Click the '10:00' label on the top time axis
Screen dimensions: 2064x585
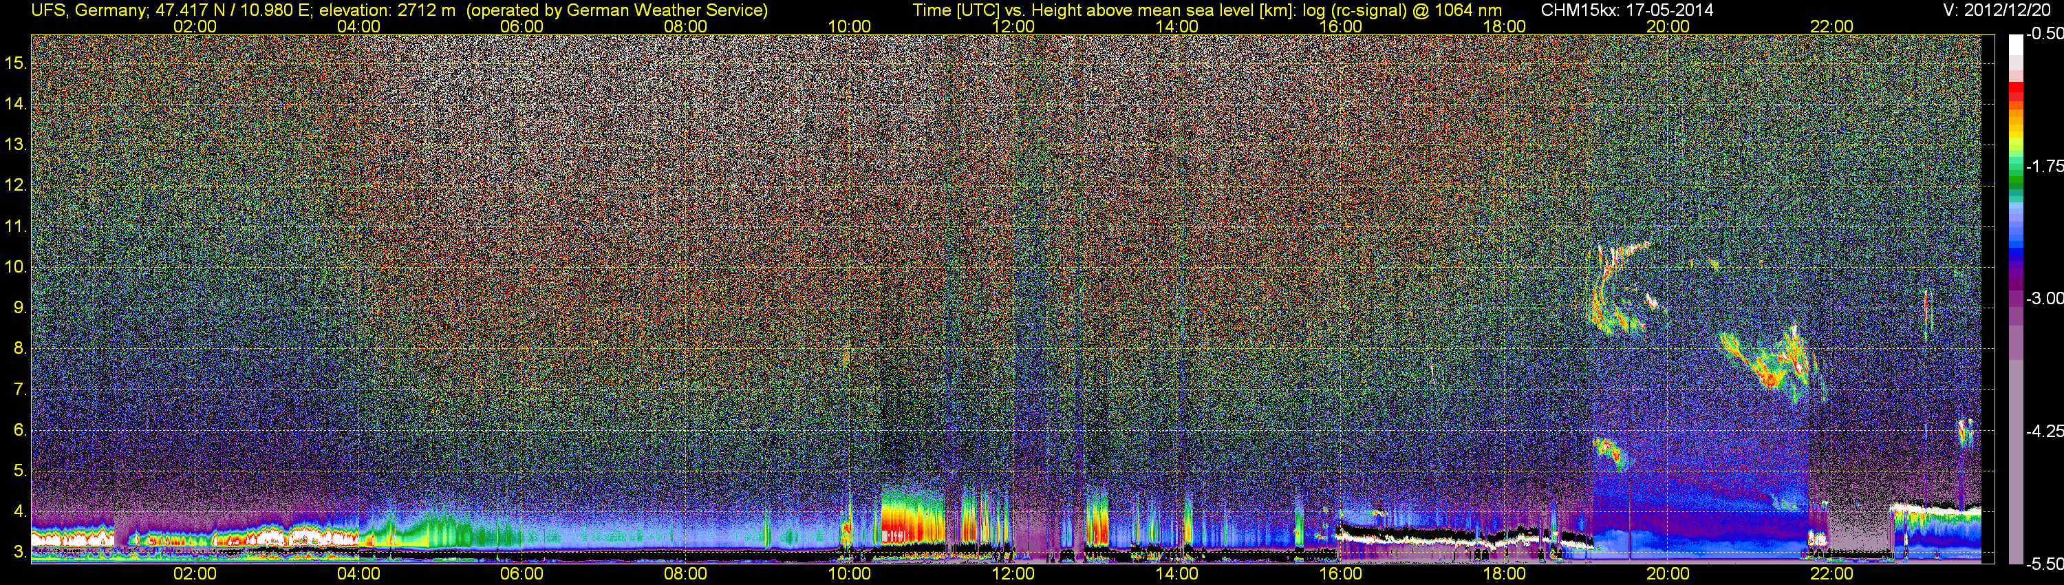[849, 26]
